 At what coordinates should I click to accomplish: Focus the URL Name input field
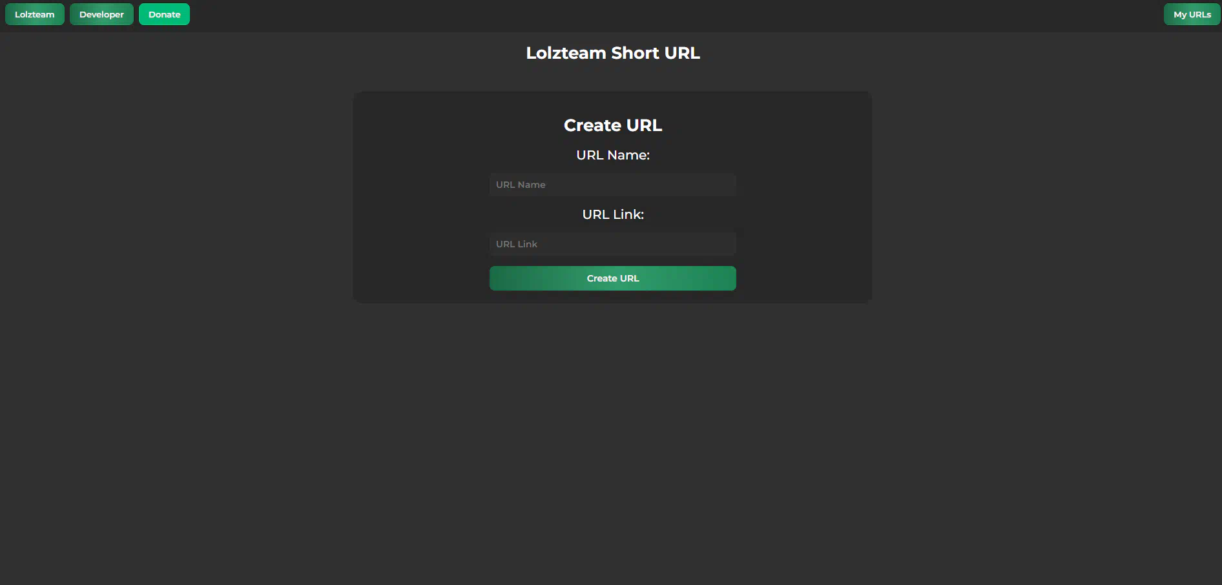click(x=612, y=185)
